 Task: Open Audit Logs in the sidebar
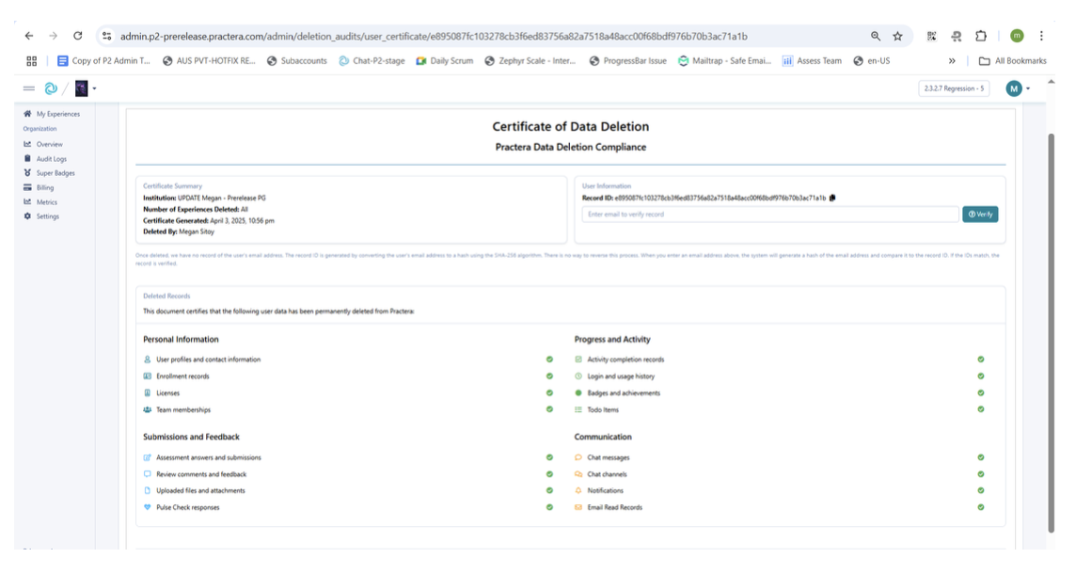[x=51, y=159]
